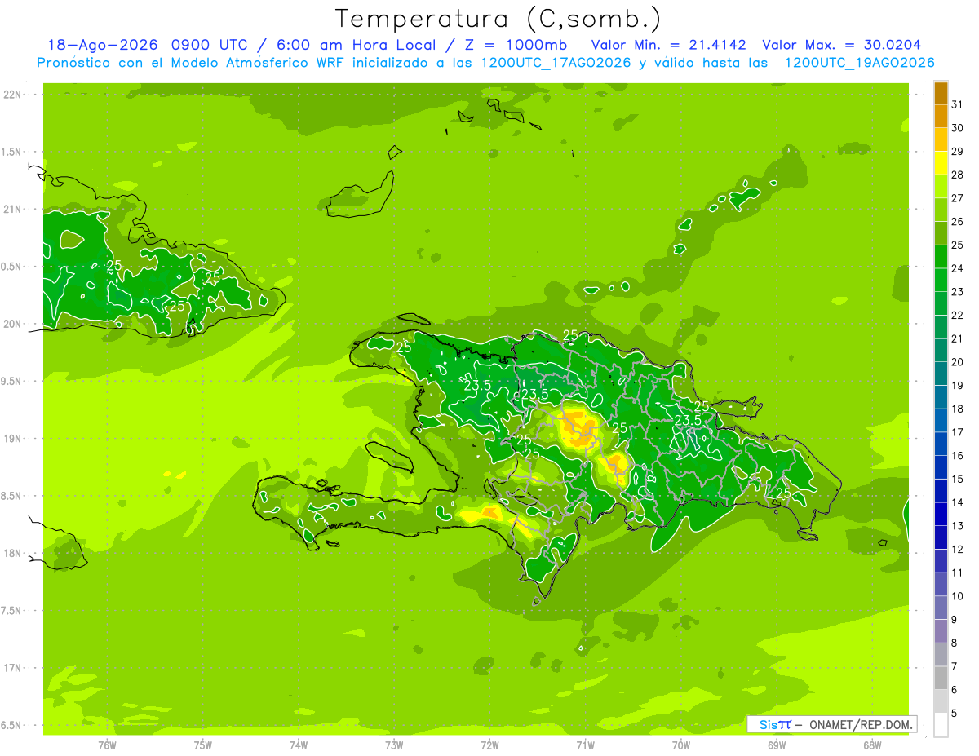Select the "Valor Min. = 21.4142" text

click(668, 45)
